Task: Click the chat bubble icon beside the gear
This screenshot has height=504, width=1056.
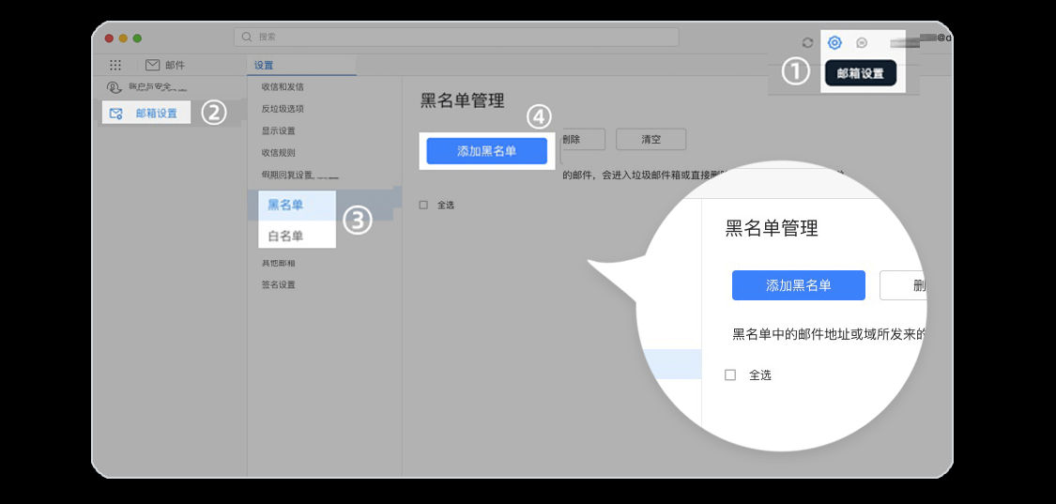Action: coord(862,43)
